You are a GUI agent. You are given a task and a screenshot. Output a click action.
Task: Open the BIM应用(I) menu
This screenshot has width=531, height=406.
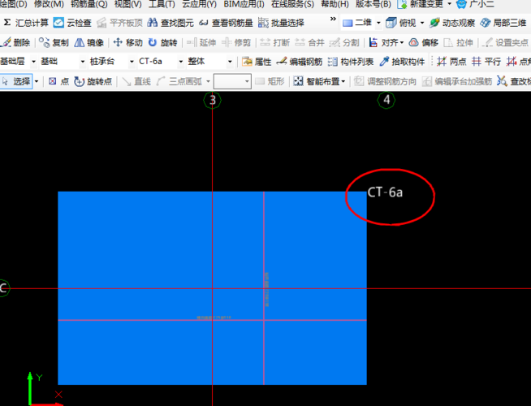(244, 4)
